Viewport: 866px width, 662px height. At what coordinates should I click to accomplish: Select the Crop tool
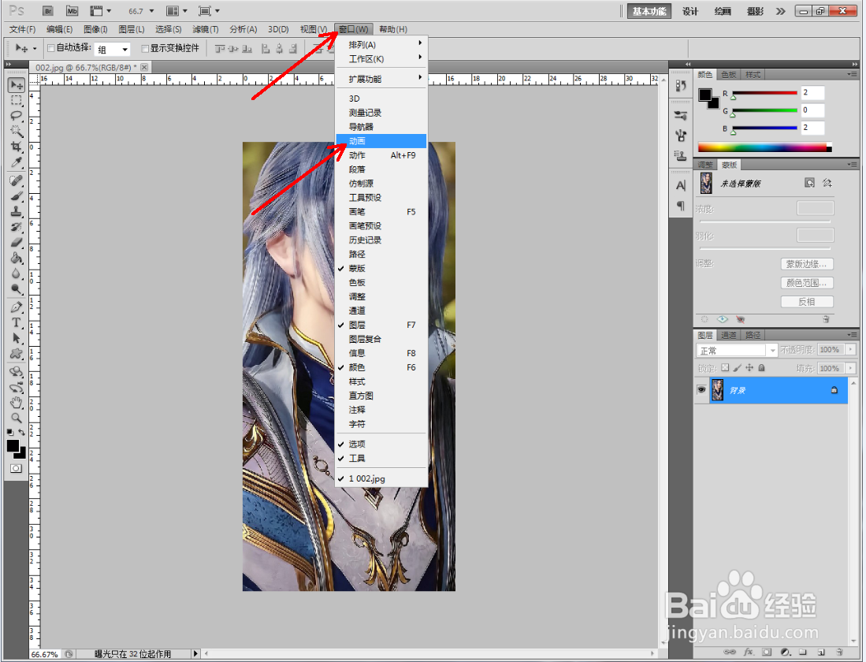click(x=16, y=147)
